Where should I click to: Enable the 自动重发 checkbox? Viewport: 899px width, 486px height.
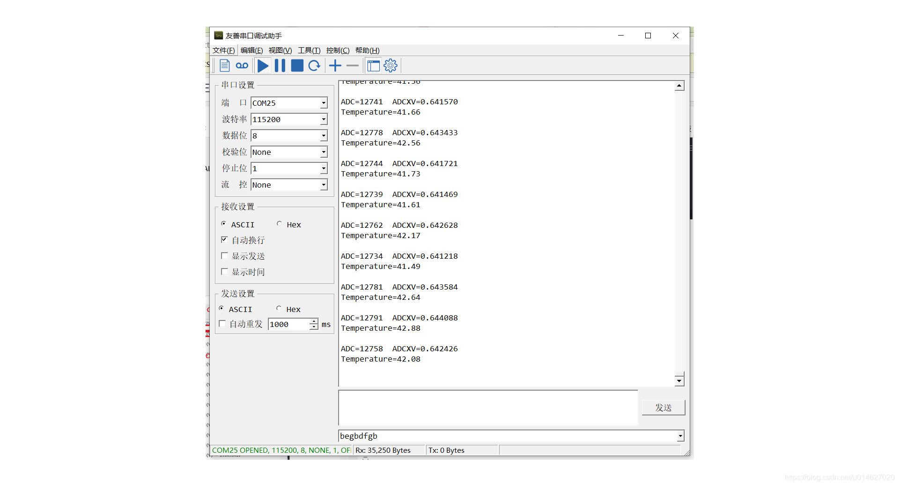pos(222,324)
